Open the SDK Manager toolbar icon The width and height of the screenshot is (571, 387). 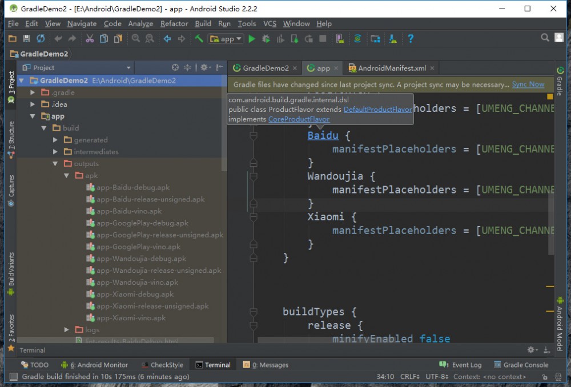pyautogui.click(x=375, y=38)
